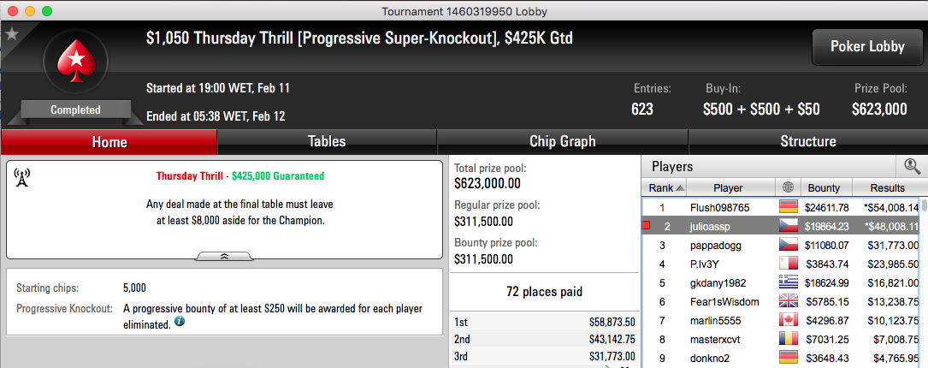
Task: Click the UK flag for Fear1sWisdom
Action: pyautogui.click(x=789, y=302)
